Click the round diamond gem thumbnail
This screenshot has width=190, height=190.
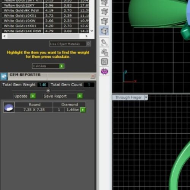tap(9, 107)
